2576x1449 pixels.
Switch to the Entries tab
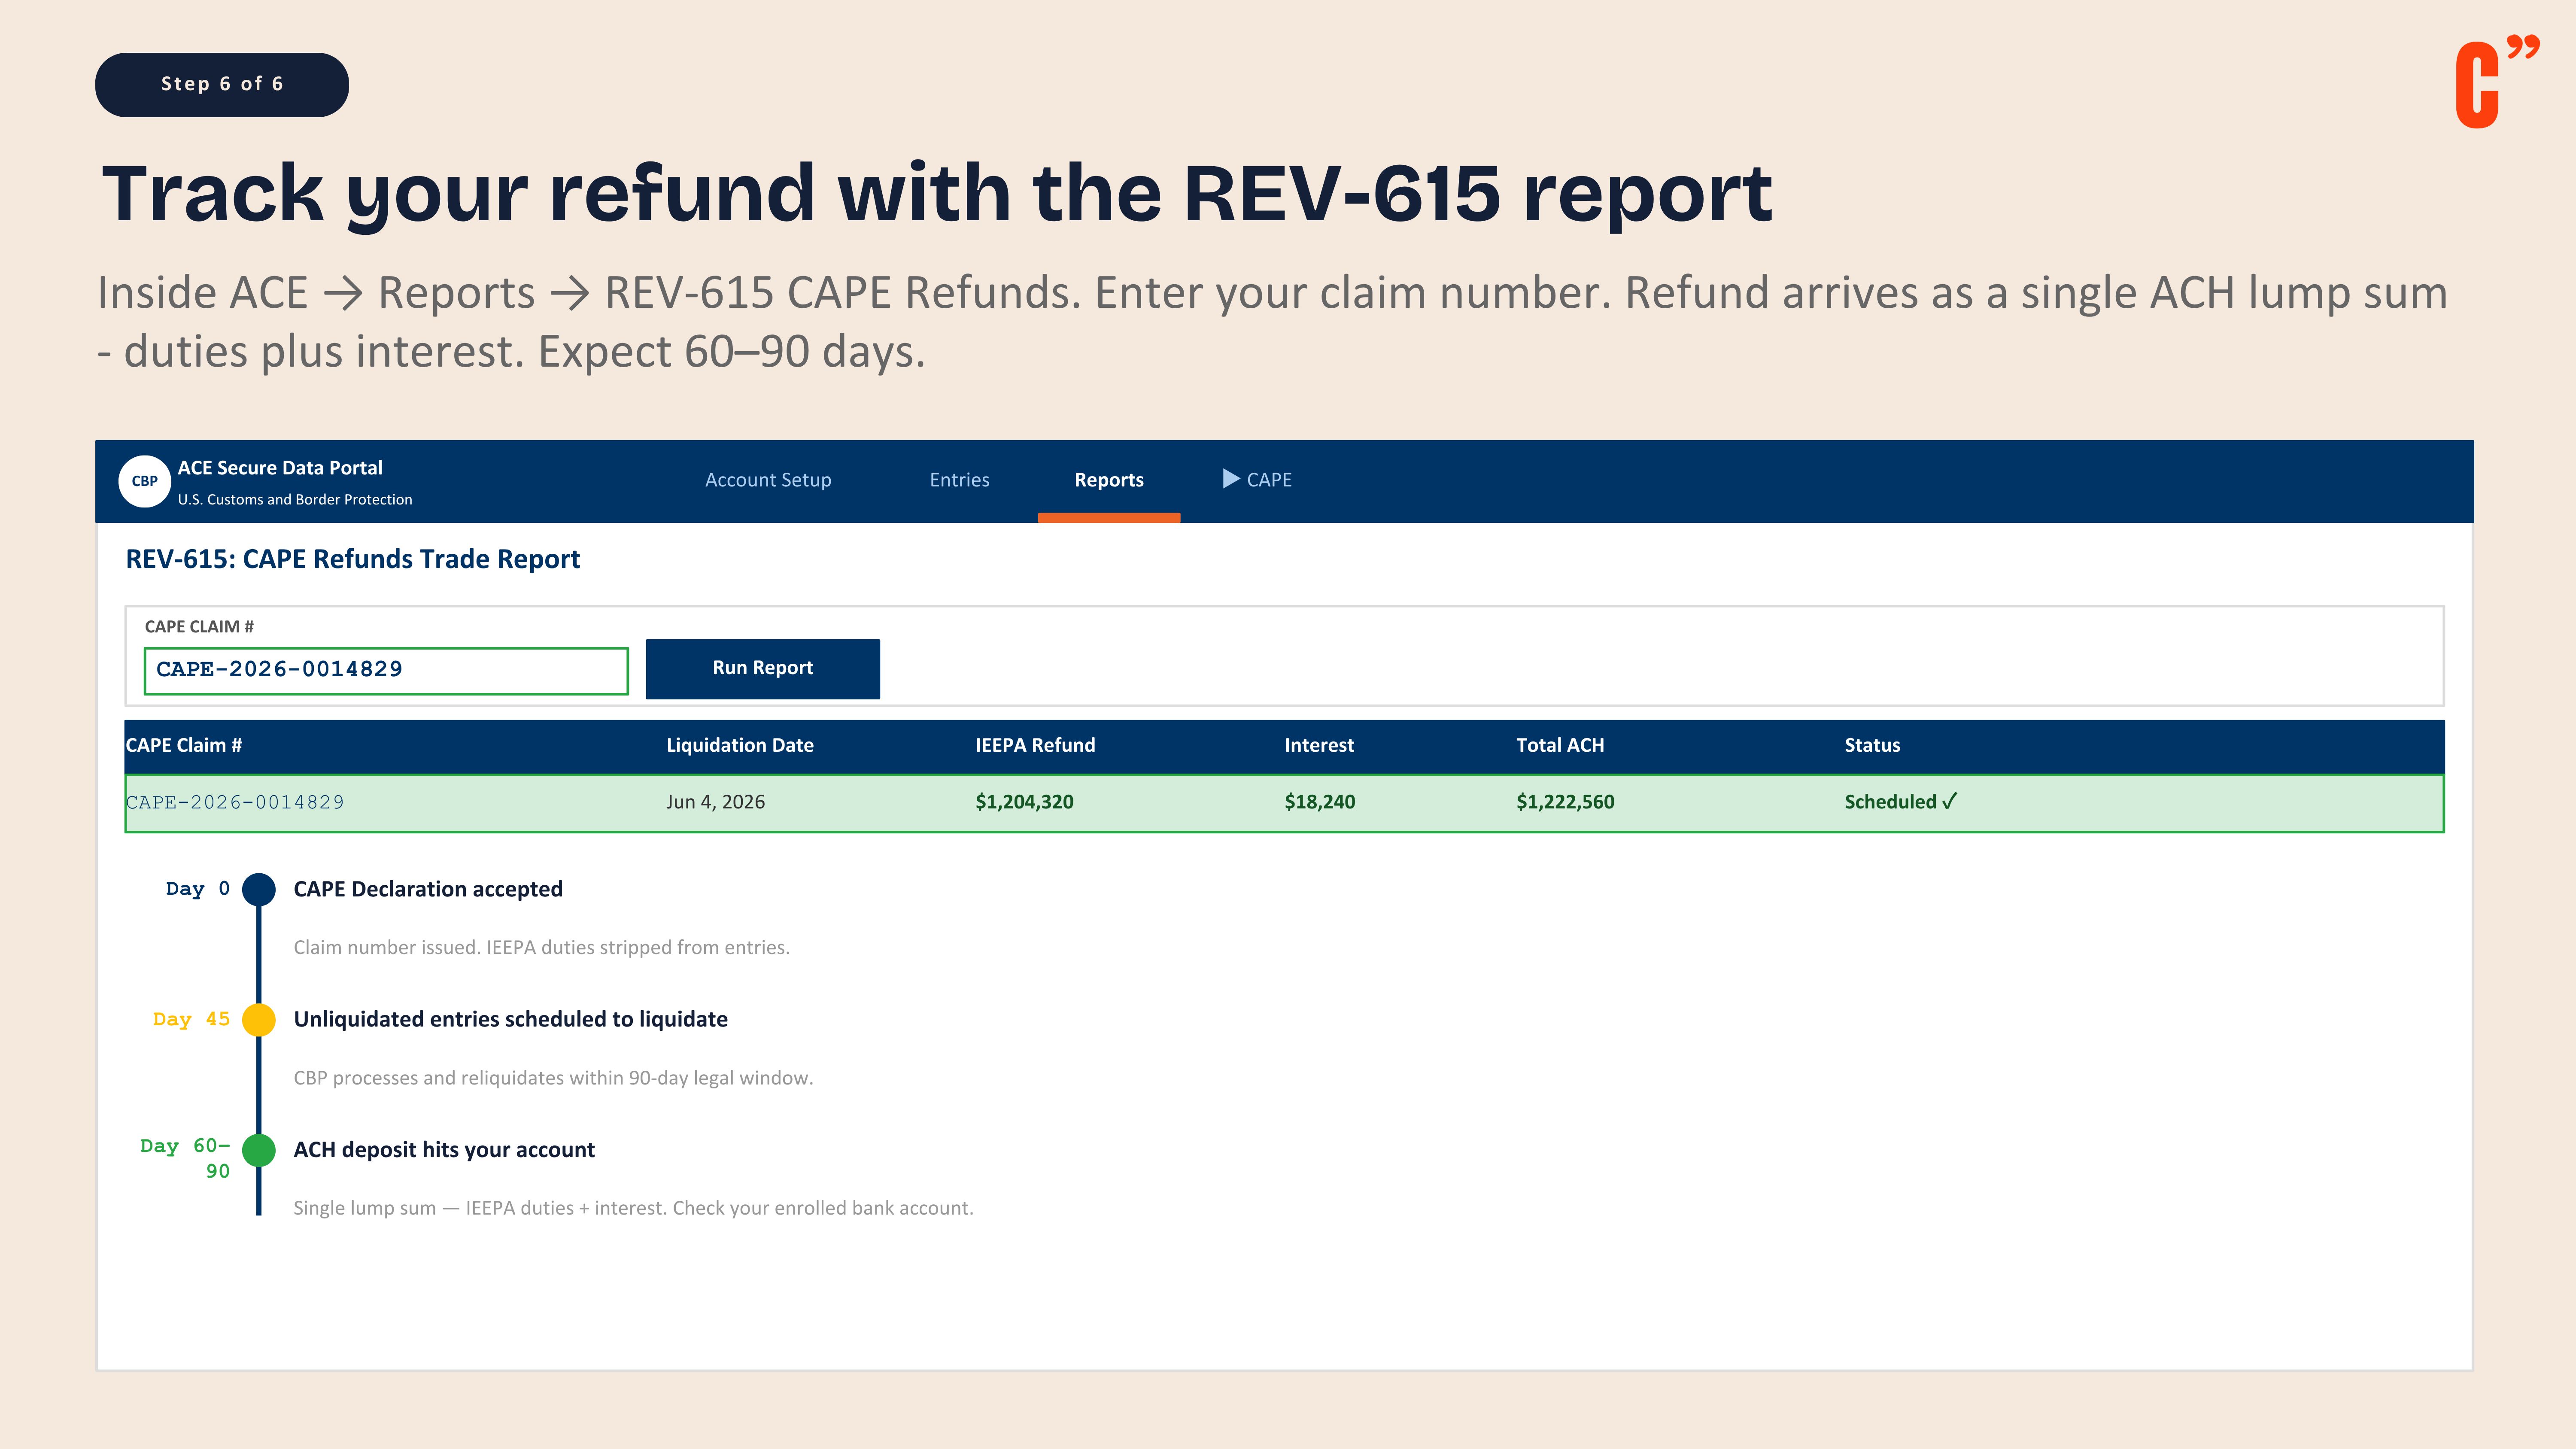959,480
